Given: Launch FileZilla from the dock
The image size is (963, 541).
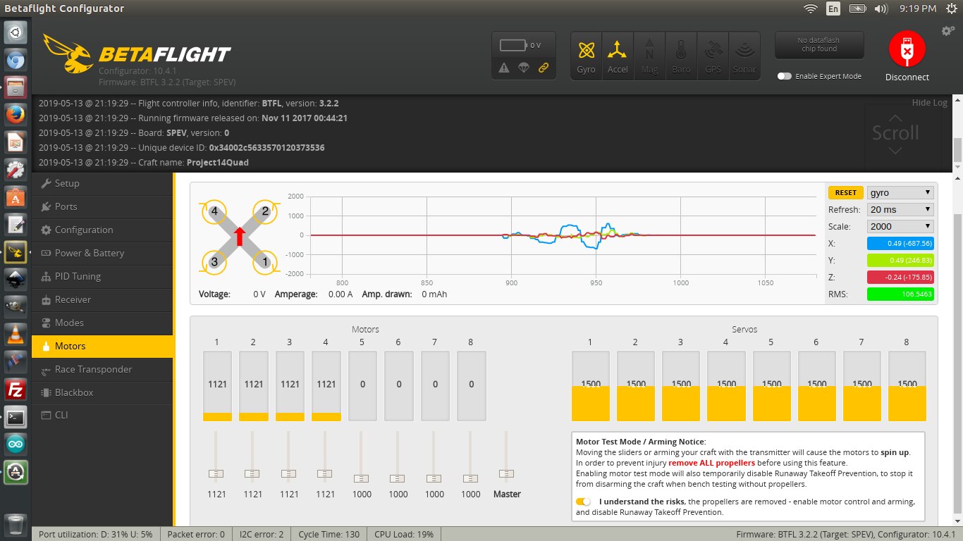Looking at the screenshot, I should (16, 390).
